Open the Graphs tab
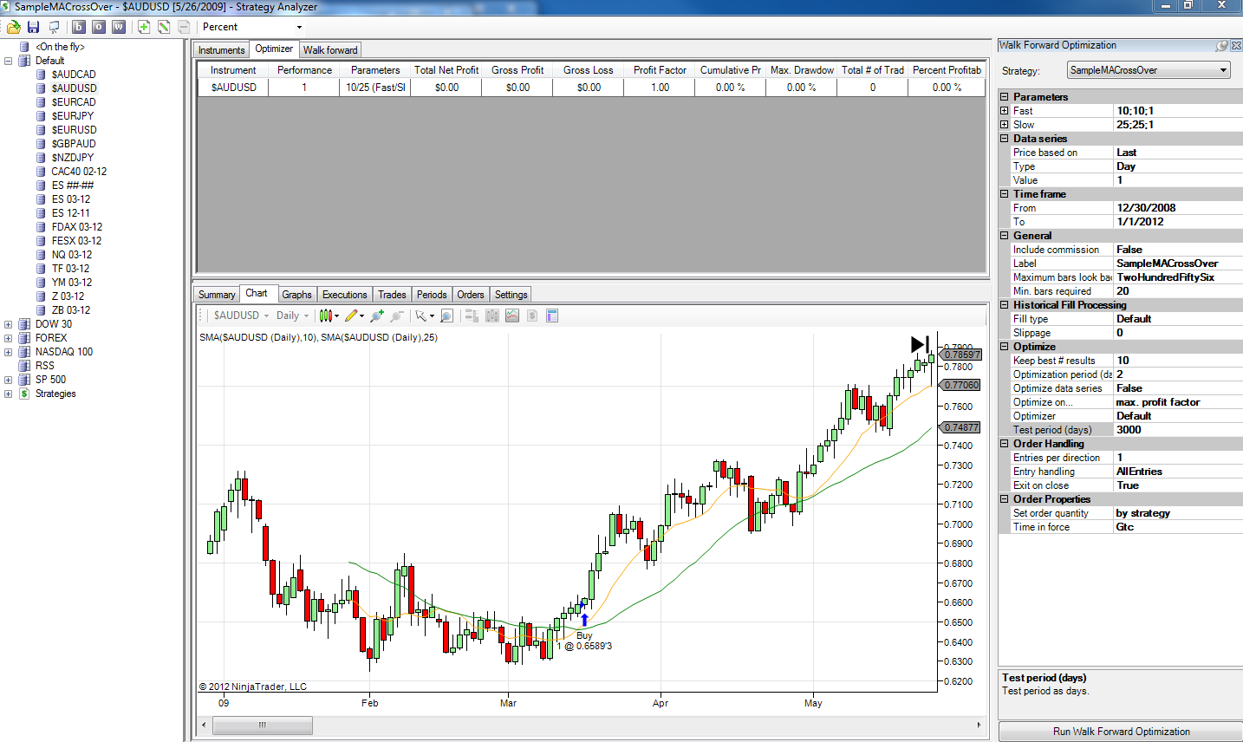 [296, 295]
